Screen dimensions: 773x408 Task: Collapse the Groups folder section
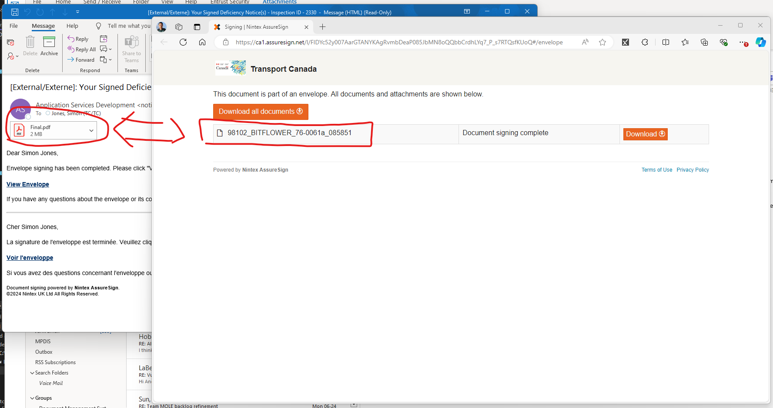pos(32,398)
